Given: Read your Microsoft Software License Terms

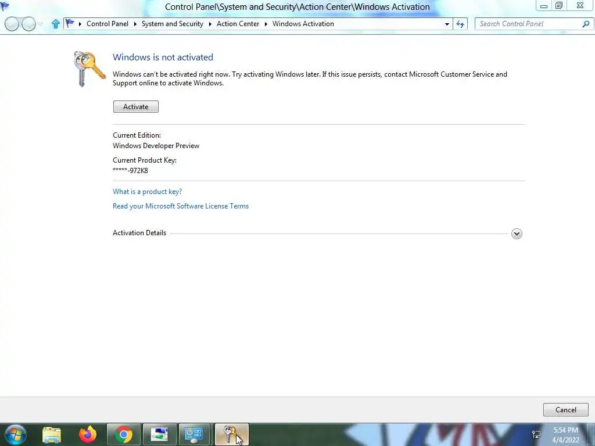Looking at the screenshot, I should 181,206.
